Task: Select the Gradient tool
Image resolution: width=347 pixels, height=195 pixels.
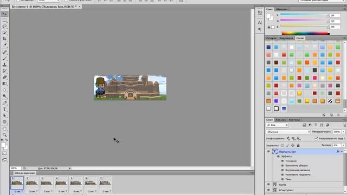Action: click(x=4, y=83)
